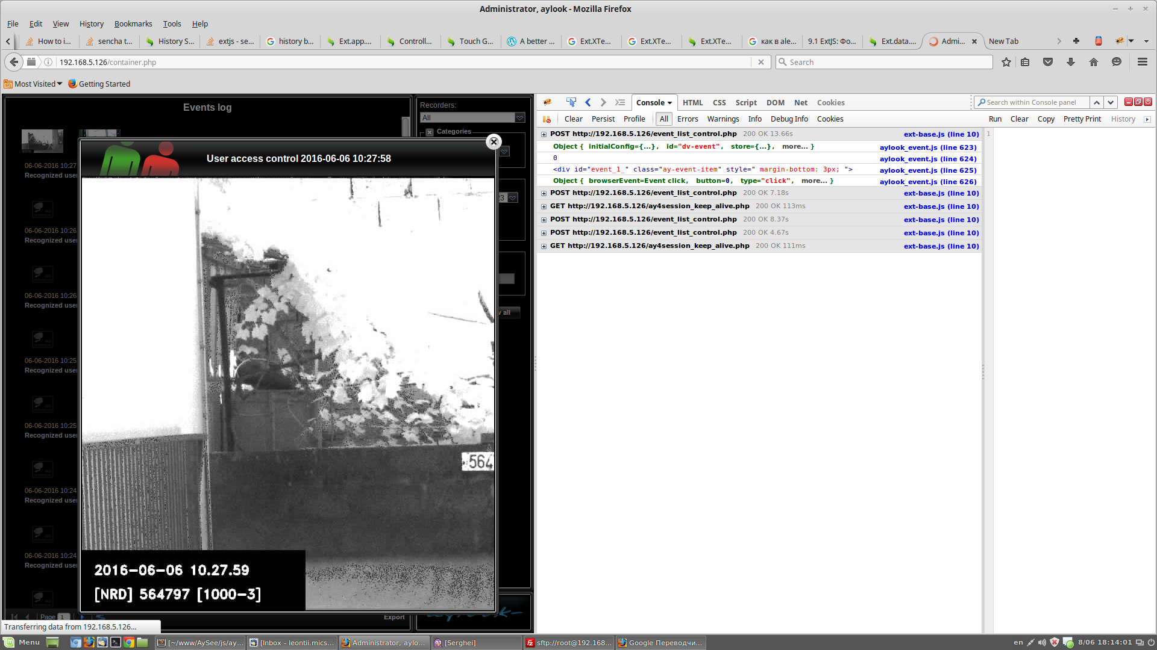Viewport: 1157px width, 650px height.
Task: Click the Firefox Search box
Action: pos(884,62)
